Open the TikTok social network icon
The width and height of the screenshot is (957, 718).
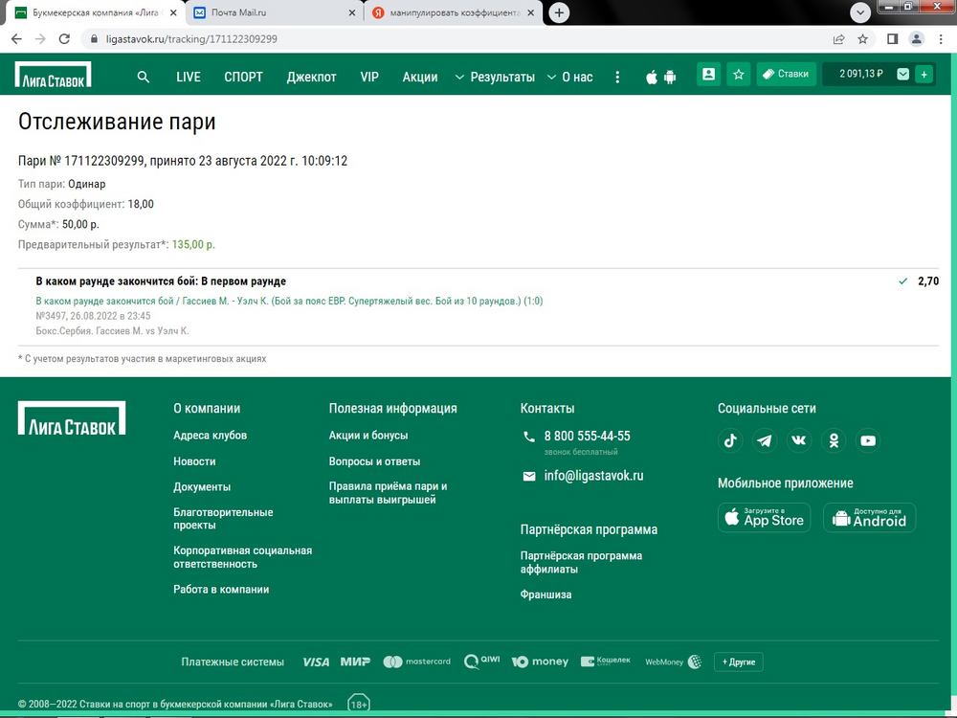coord(730,440)
